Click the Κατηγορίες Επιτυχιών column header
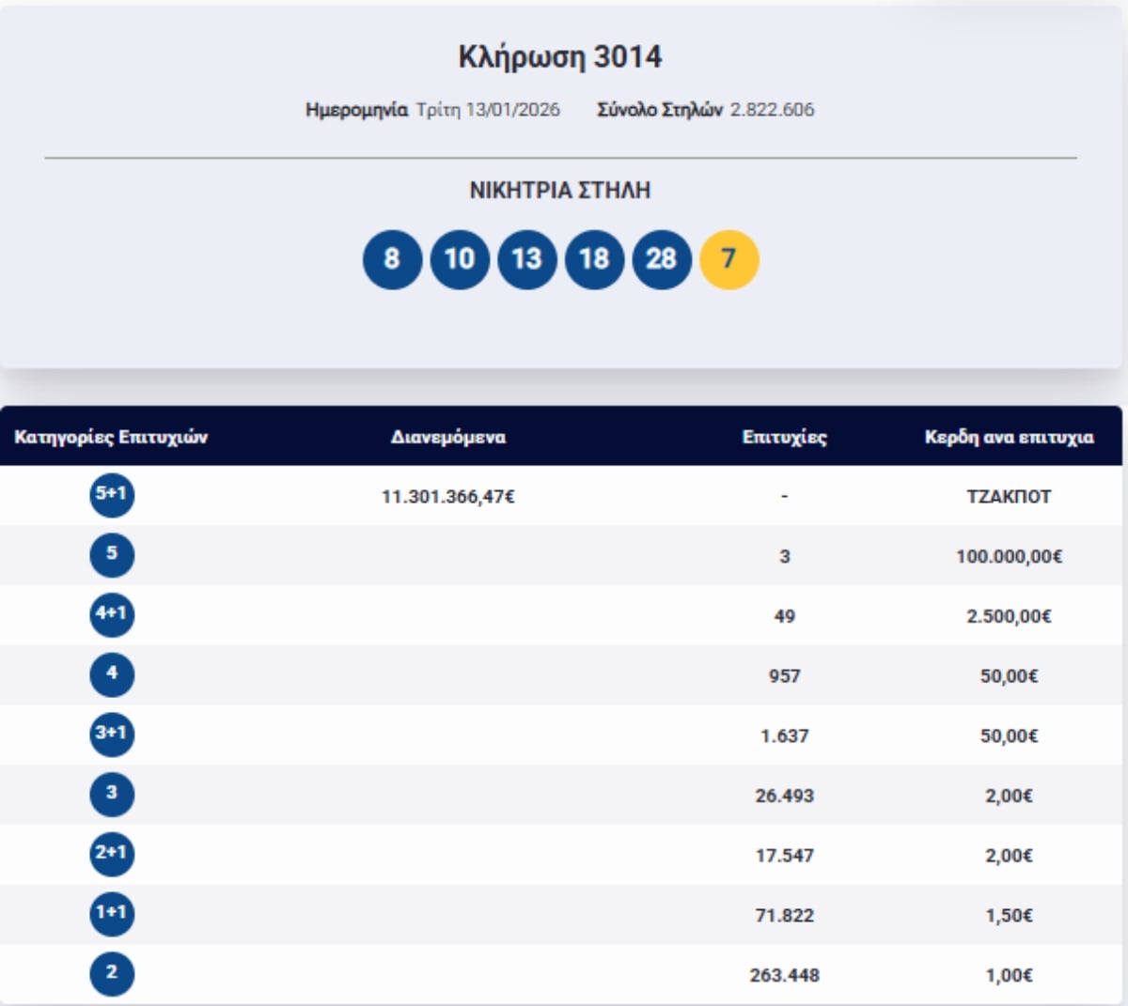The image size is (1128, 1006). (x=111, y=437)
